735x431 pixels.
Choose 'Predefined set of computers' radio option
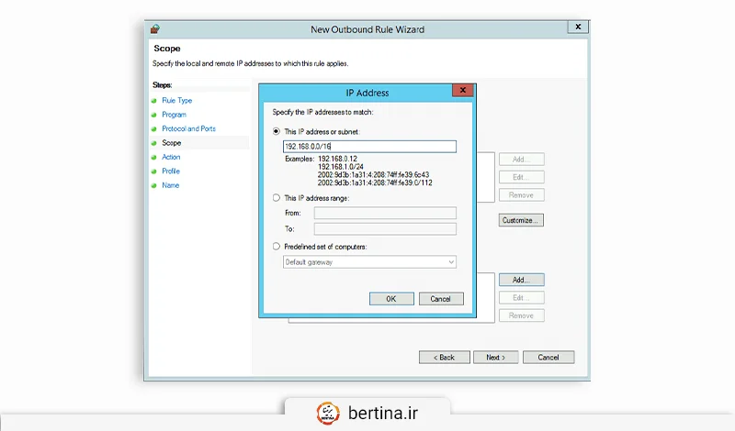[x=277, y=246]
